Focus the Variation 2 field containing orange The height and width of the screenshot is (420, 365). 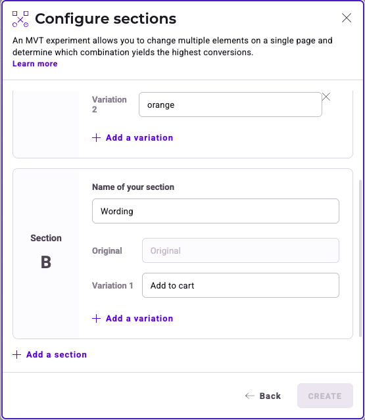230,105
